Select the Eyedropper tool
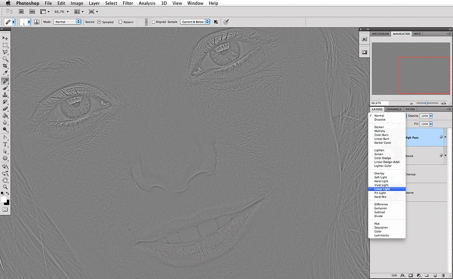Image resolution: width=453 pixels, height=279 pixels. 5,73
